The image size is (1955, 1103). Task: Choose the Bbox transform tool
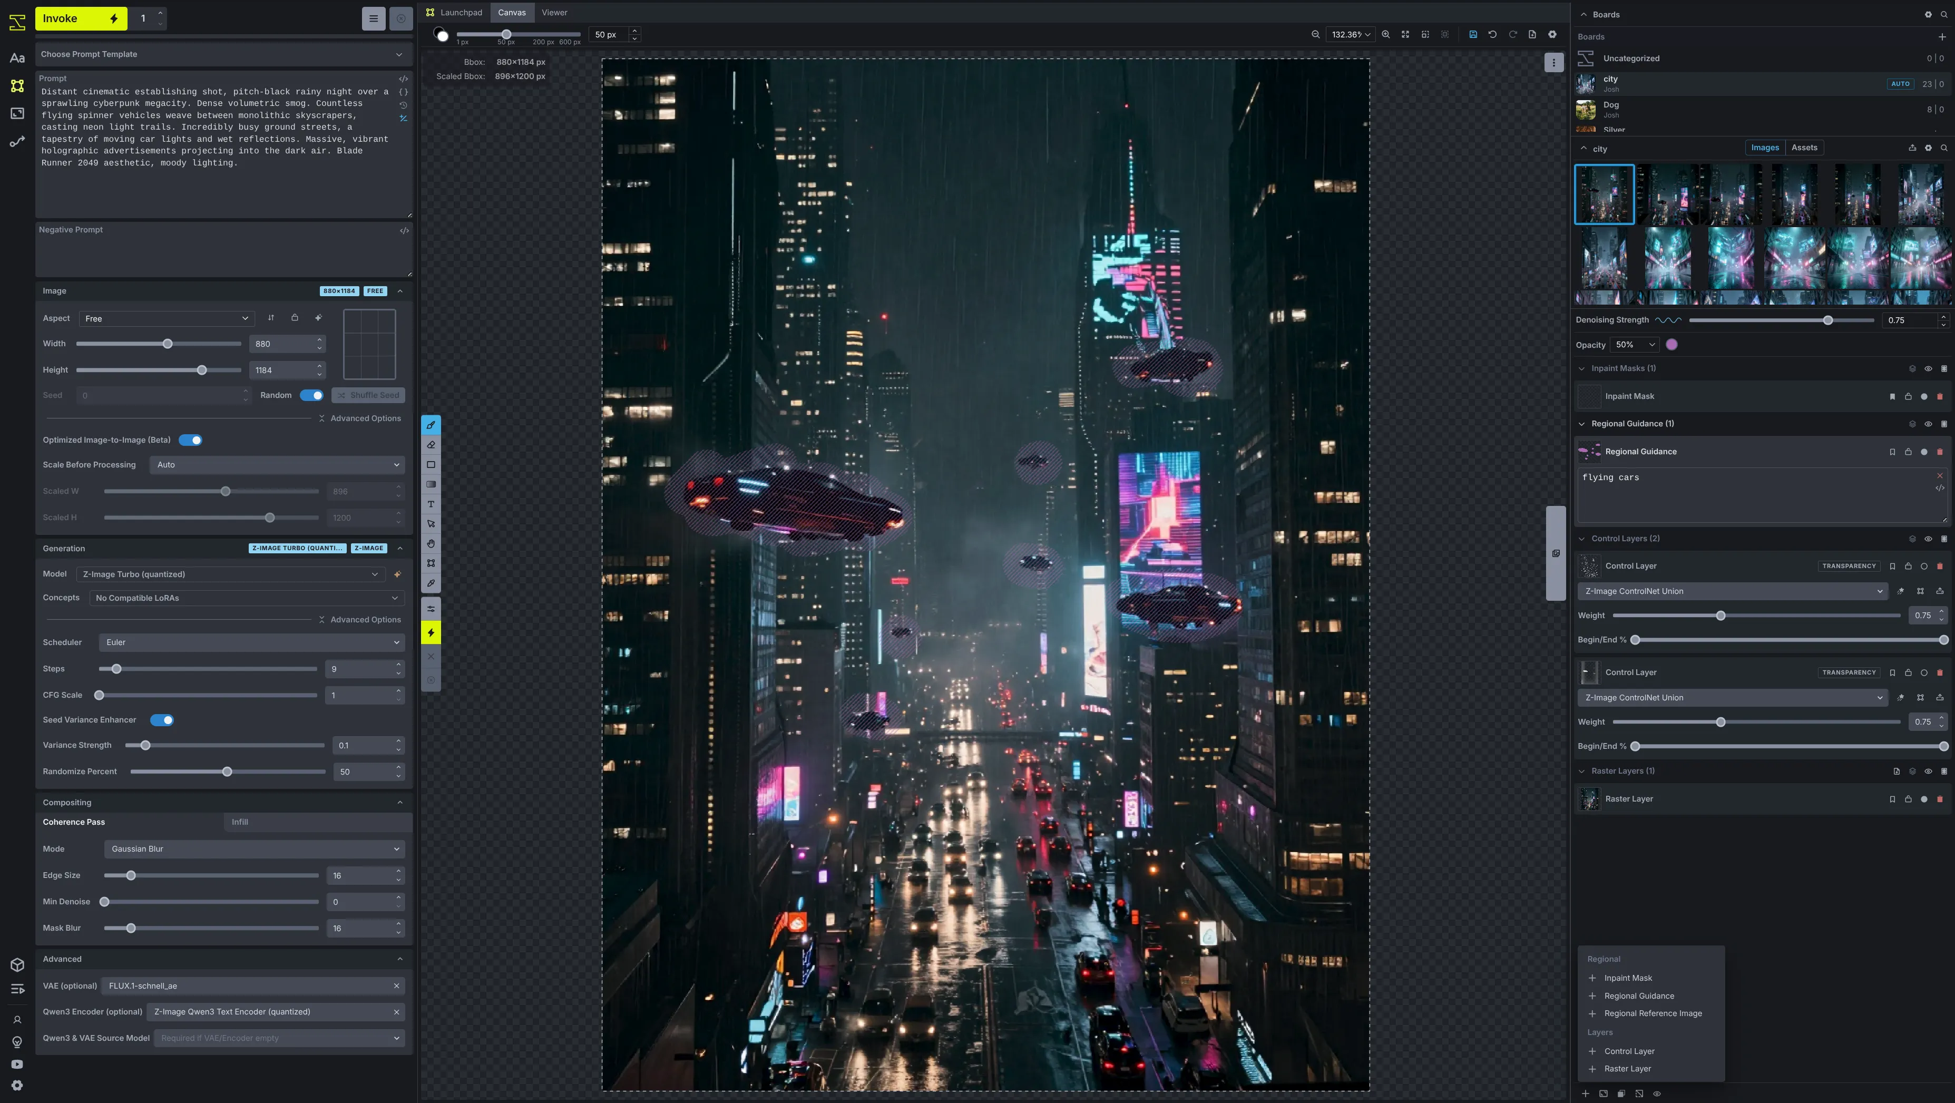click(x=431, y=563)
